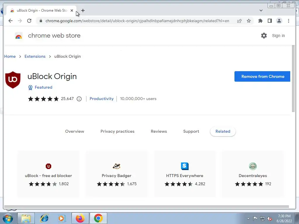Show hidden system tray icons

tap(248, 218)
